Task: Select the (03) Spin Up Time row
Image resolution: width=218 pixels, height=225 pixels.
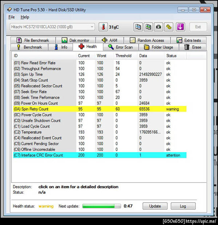Action: coord(100,74)
